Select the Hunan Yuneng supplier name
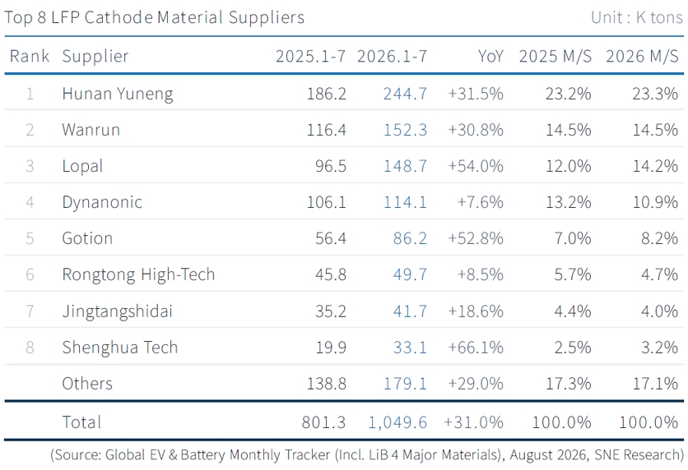This screenshot has height=470, width=688. (118, 94)
